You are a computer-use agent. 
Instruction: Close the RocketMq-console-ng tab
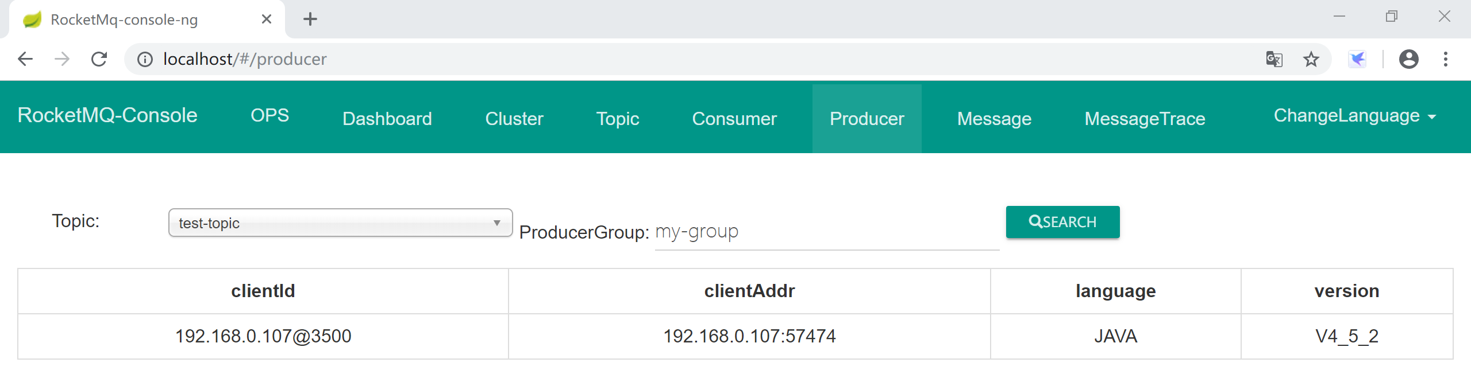[x=267, y=20]
